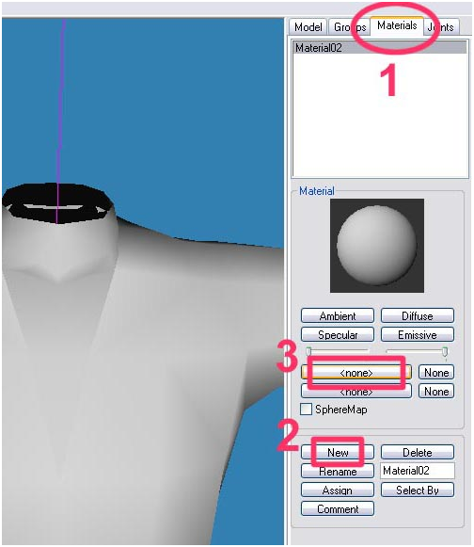
Task: Click the Specular color button
Action: coord(338,334)
